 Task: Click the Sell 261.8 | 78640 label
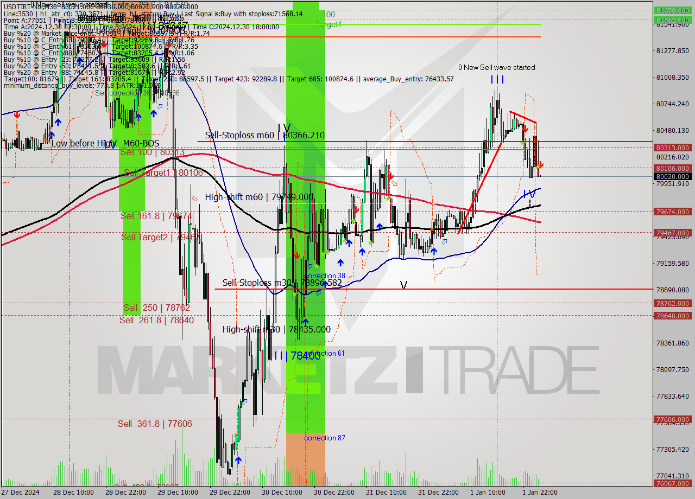click(x=156, y=320)
